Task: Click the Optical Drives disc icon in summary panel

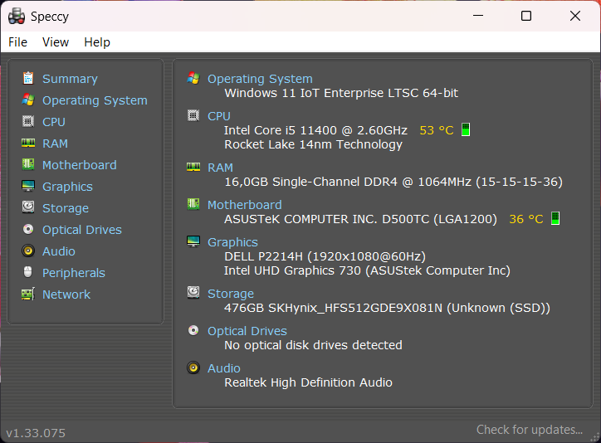Action: coord(193,330)
